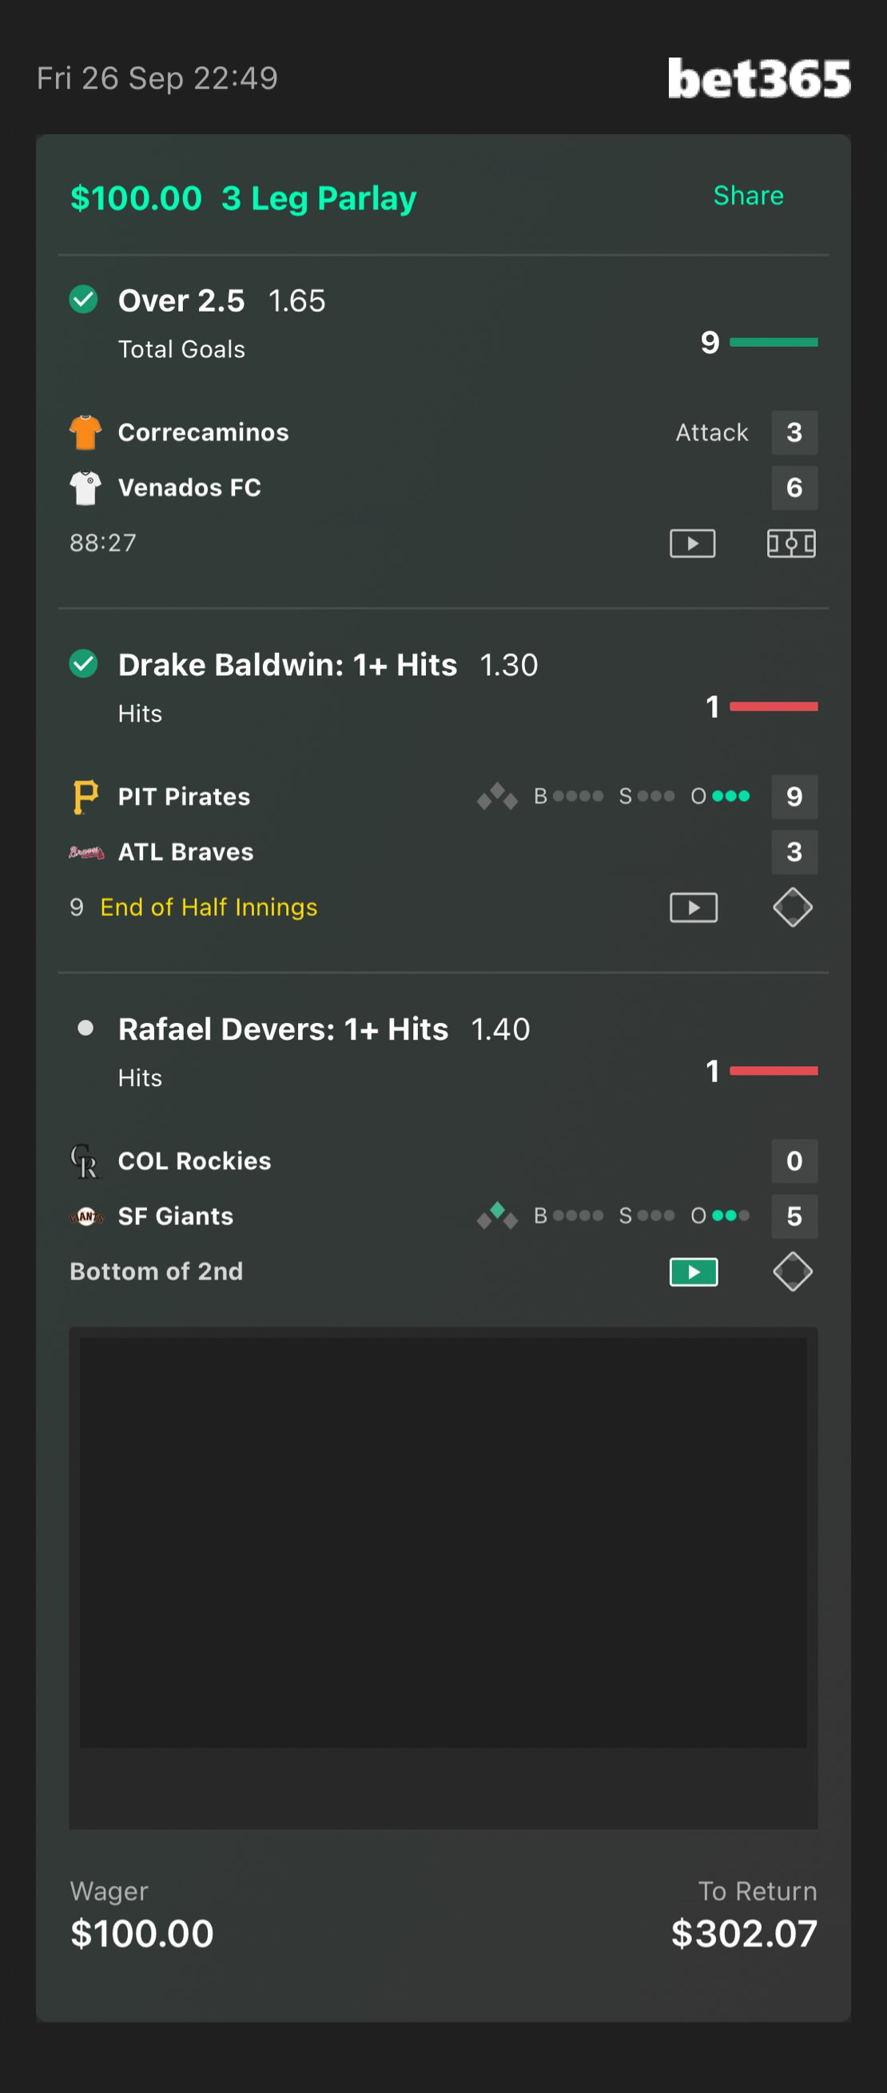Screen dimensions: 887x2093
Task: Open the $100.00 3 Leg Parlay header
Action: pos(244,198)
